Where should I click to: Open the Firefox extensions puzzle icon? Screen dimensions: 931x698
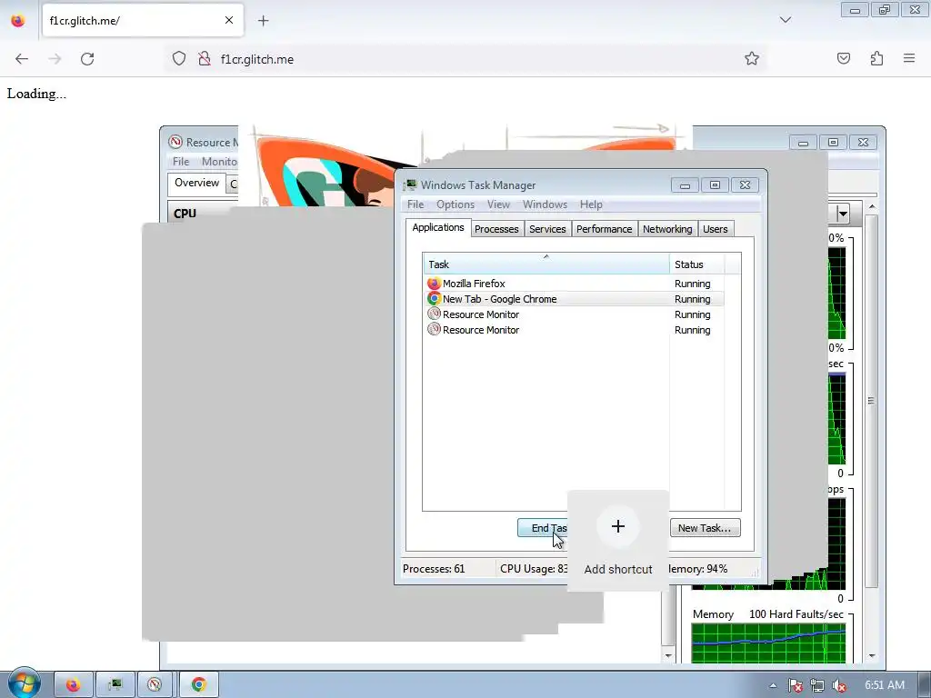[x=876, y=59]
